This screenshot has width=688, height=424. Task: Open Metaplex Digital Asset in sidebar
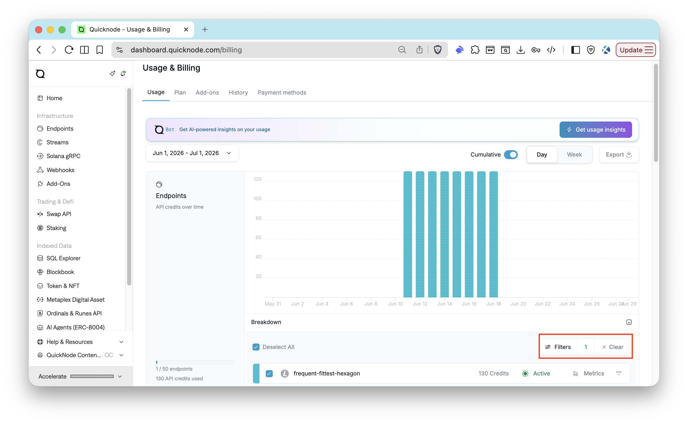tap(71, 300)
